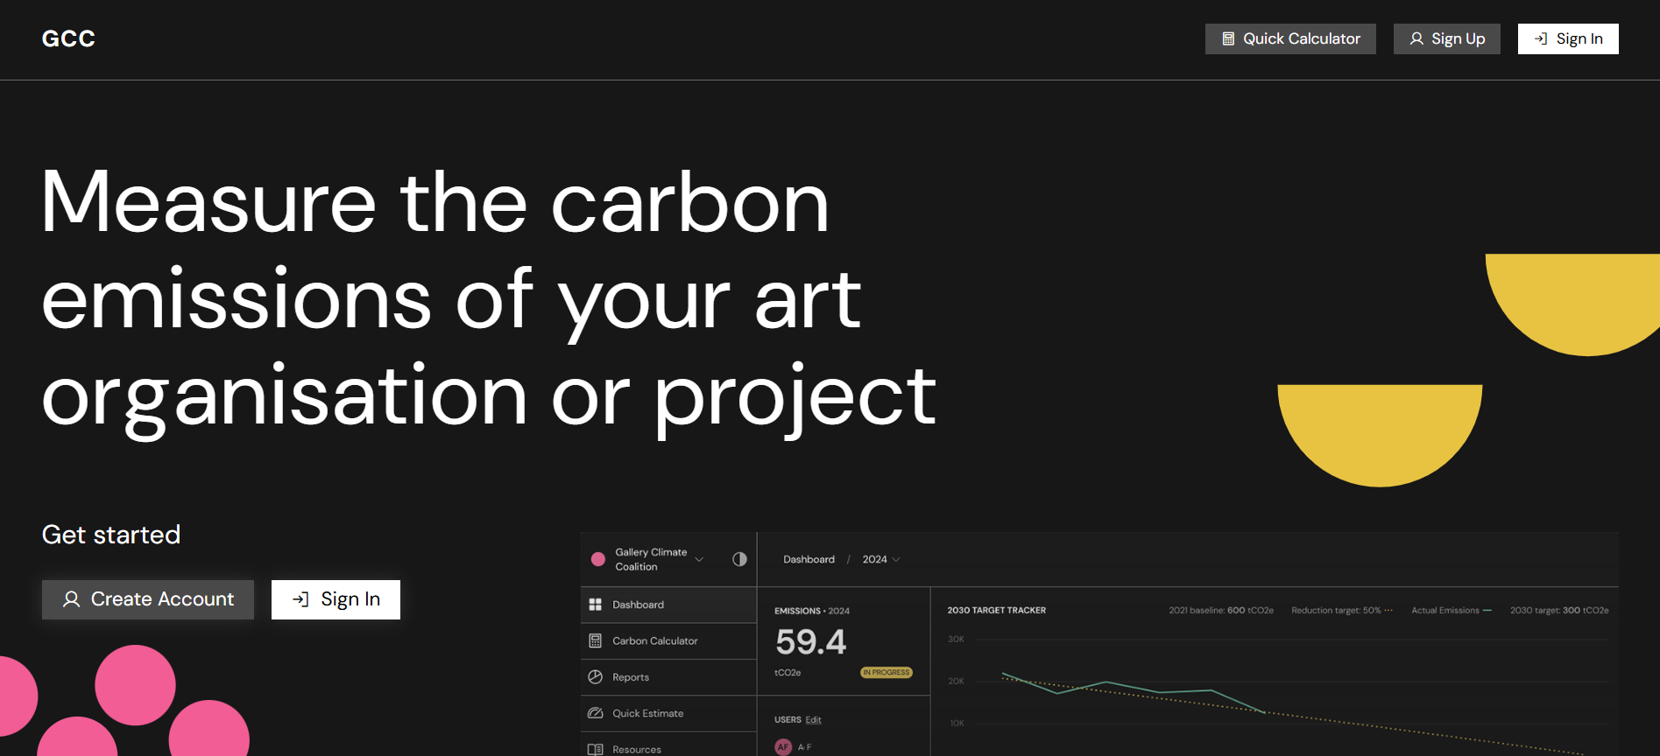Expand the Gallery Climate Coalition dropdown chevron
This screenshot has width=1660, height=756.
[699, 560]
